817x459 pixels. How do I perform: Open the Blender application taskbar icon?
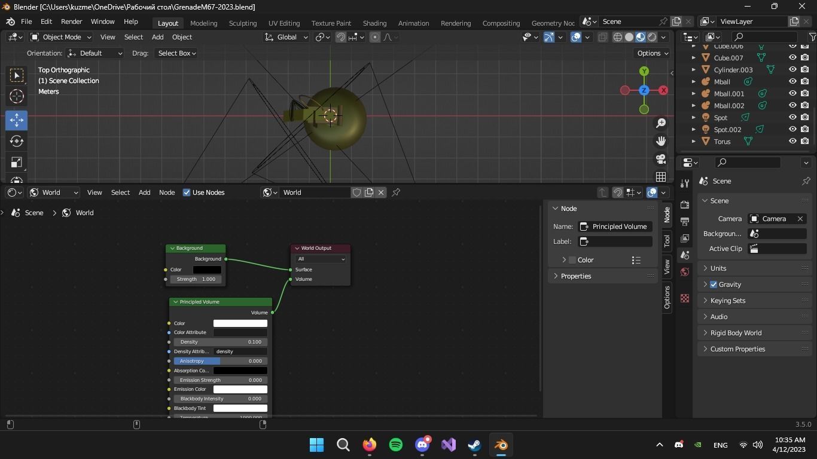click(501, 445)
